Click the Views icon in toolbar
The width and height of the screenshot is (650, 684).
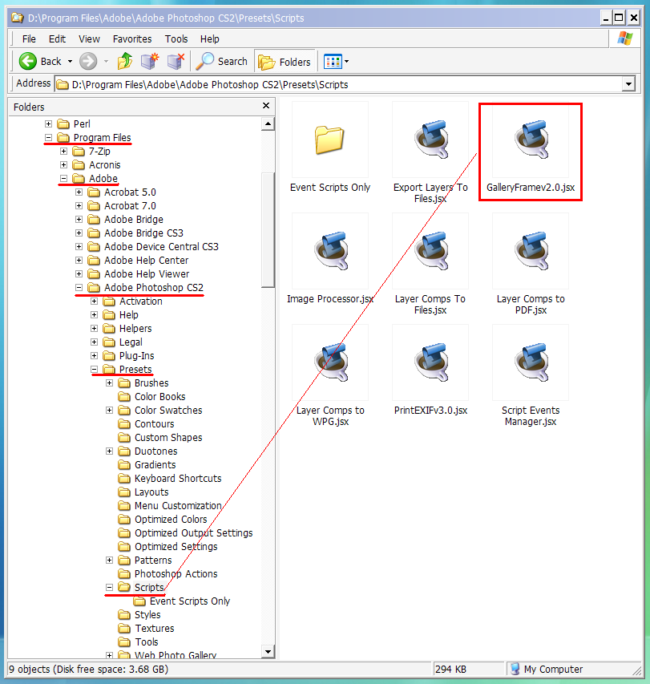pos(333,62)
